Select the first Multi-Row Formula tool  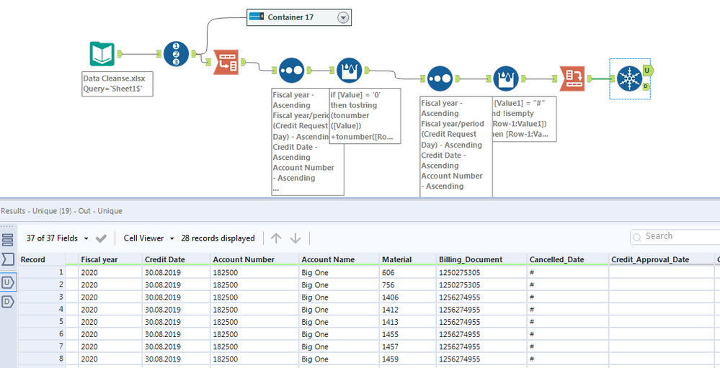pos(350,70)
